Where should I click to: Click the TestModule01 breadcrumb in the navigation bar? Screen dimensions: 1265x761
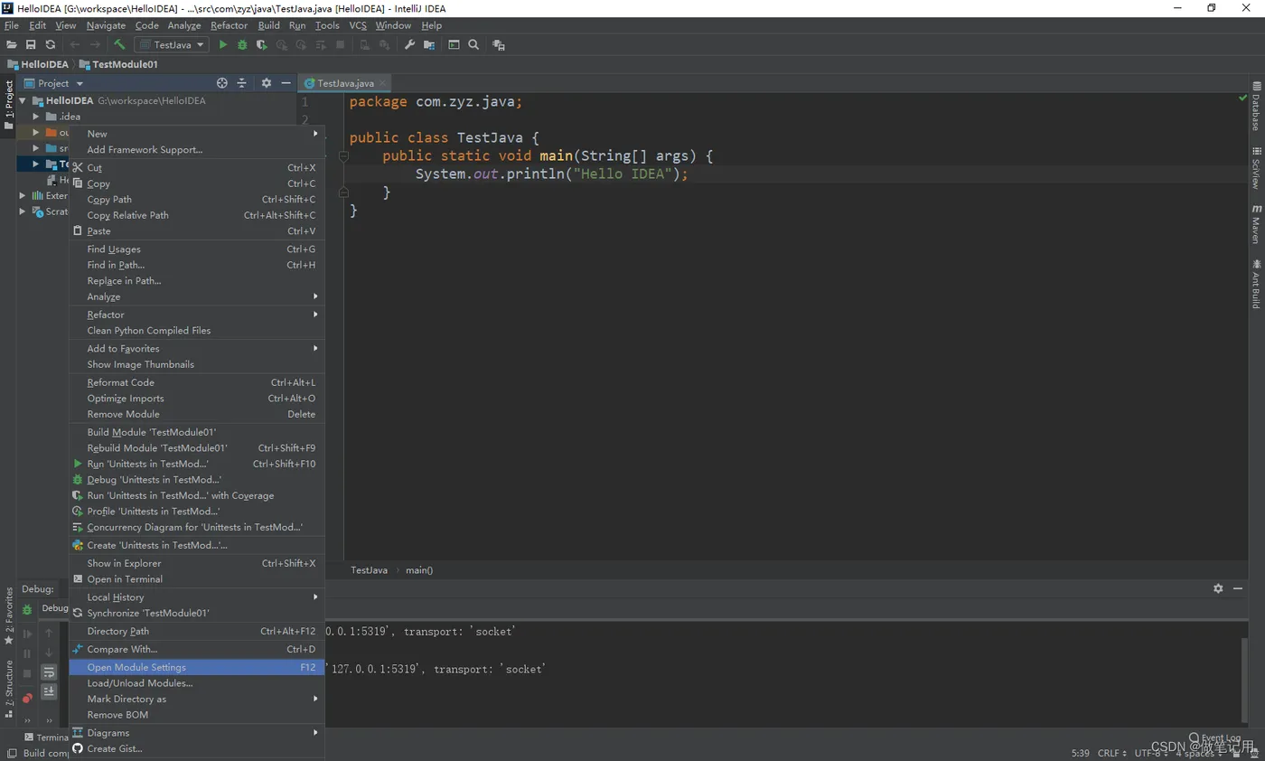(118, 64)
